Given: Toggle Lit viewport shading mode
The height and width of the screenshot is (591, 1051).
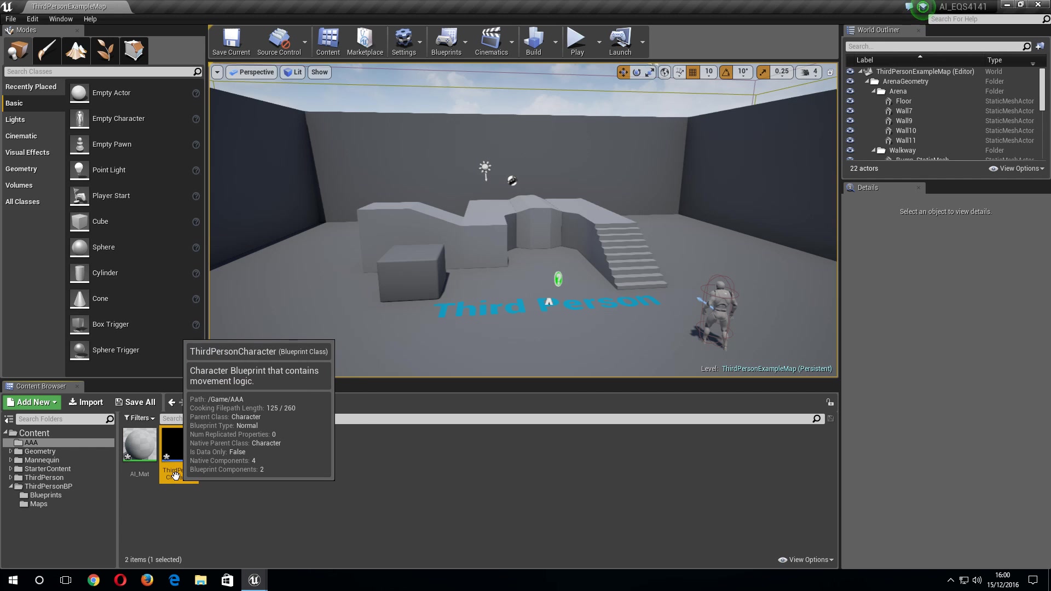Looking at the screenshot, I should click(x=293, y=72).
